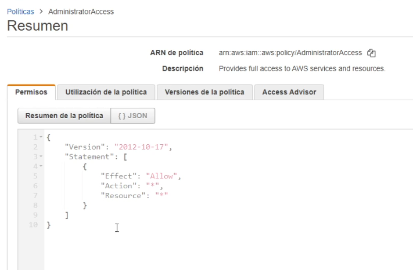Click the Resumen de la política button
Screen dimensions: 413x270
64,116
